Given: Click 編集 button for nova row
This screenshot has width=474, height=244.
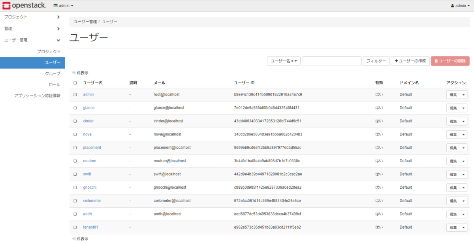Looking at the screenshot, I should pyautogui.click(x=453, y=135).
